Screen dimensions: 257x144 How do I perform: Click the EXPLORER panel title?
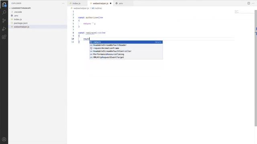pyautogui.click(x=16, y=4)
